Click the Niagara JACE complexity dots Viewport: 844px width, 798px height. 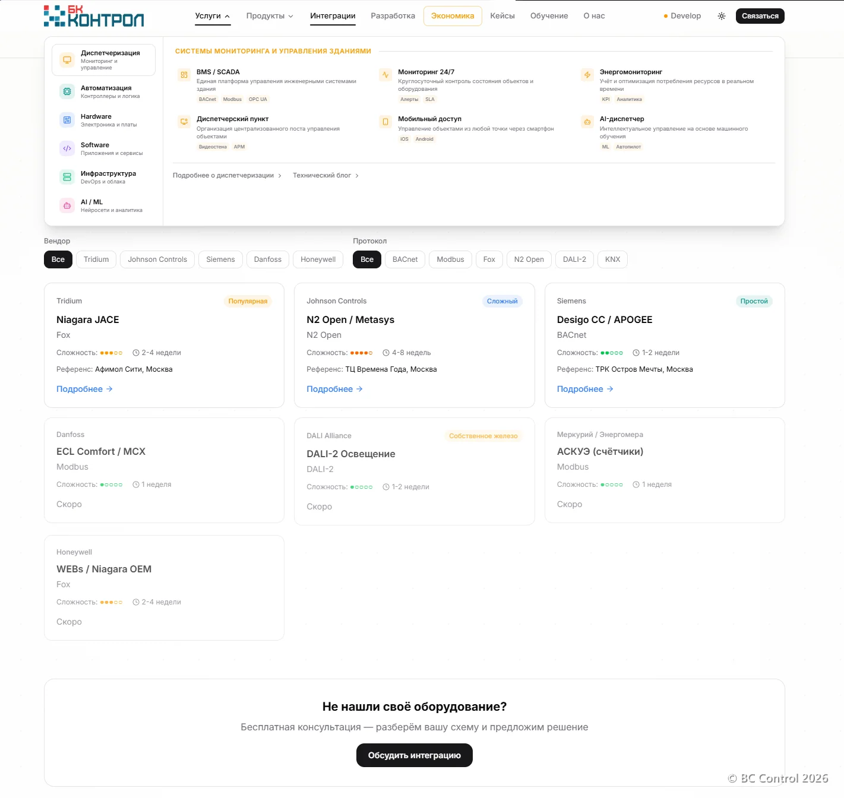111,353
